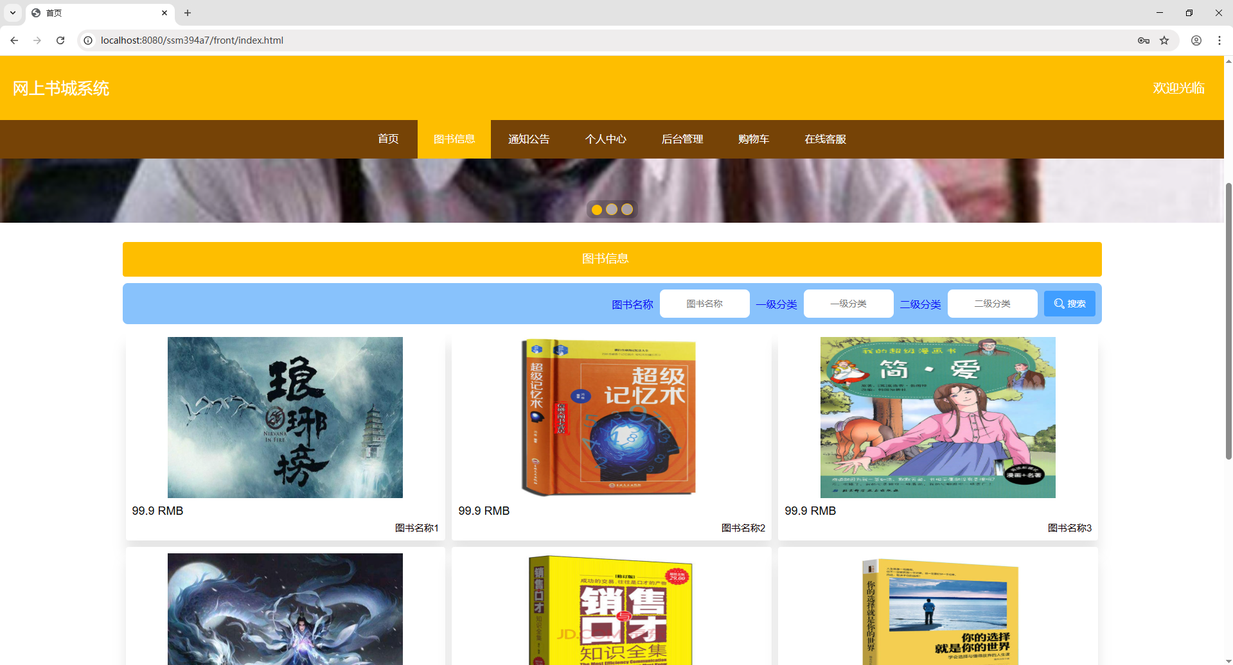Bookmark this page with star icon

click(x=1164, y=40)
